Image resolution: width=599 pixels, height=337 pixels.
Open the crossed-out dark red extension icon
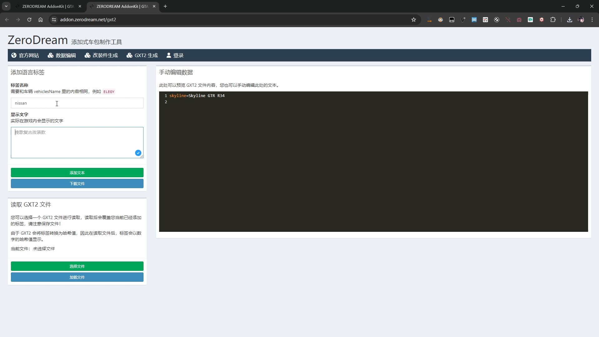[x=508, y=20]
